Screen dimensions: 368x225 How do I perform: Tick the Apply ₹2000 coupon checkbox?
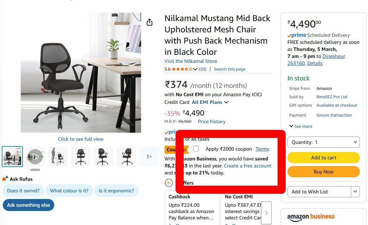click(196, 149)
